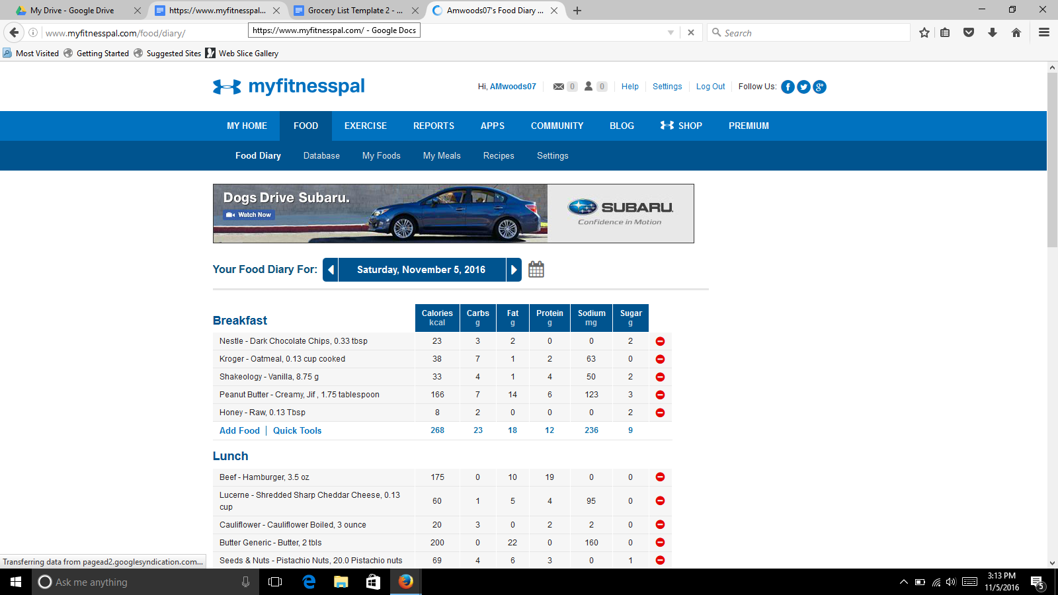Remove Shakeology Vanilla from breakfast
Viewport: 1058px width, 595px height.
[660, 377]
